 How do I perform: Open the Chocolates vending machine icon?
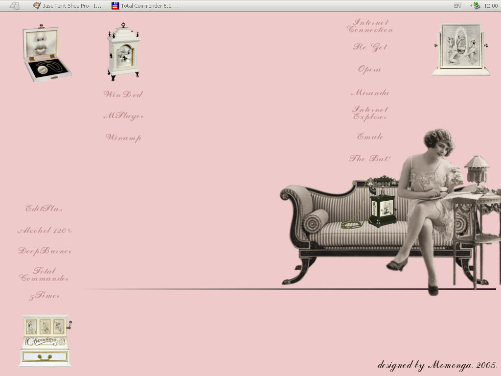[x=46, y=341]
